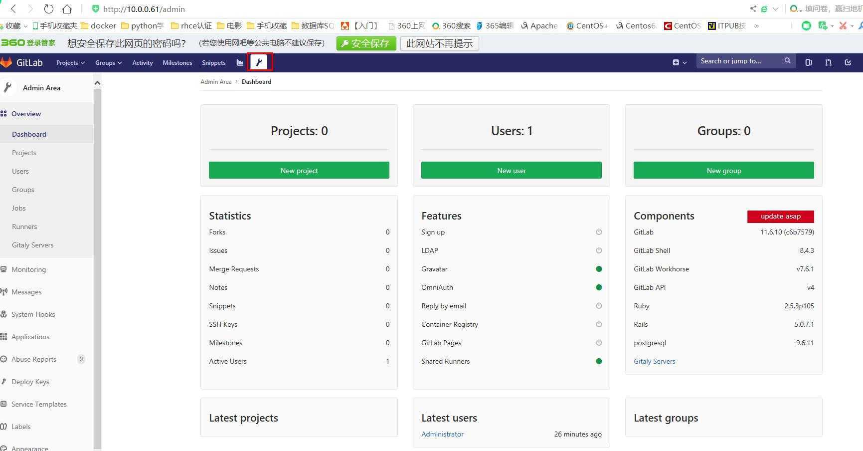
Task: Expand the Groups dropdown in navbar
Action: 108,63
